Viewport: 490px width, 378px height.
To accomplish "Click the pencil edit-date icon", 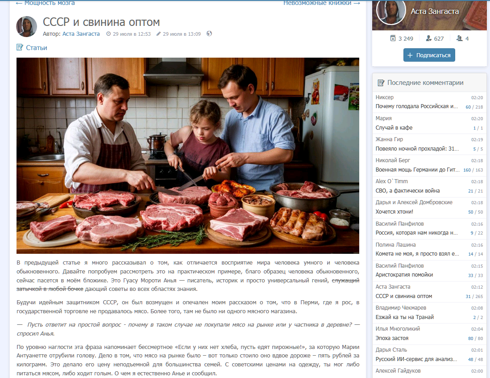I will click(x=158, y=34).
